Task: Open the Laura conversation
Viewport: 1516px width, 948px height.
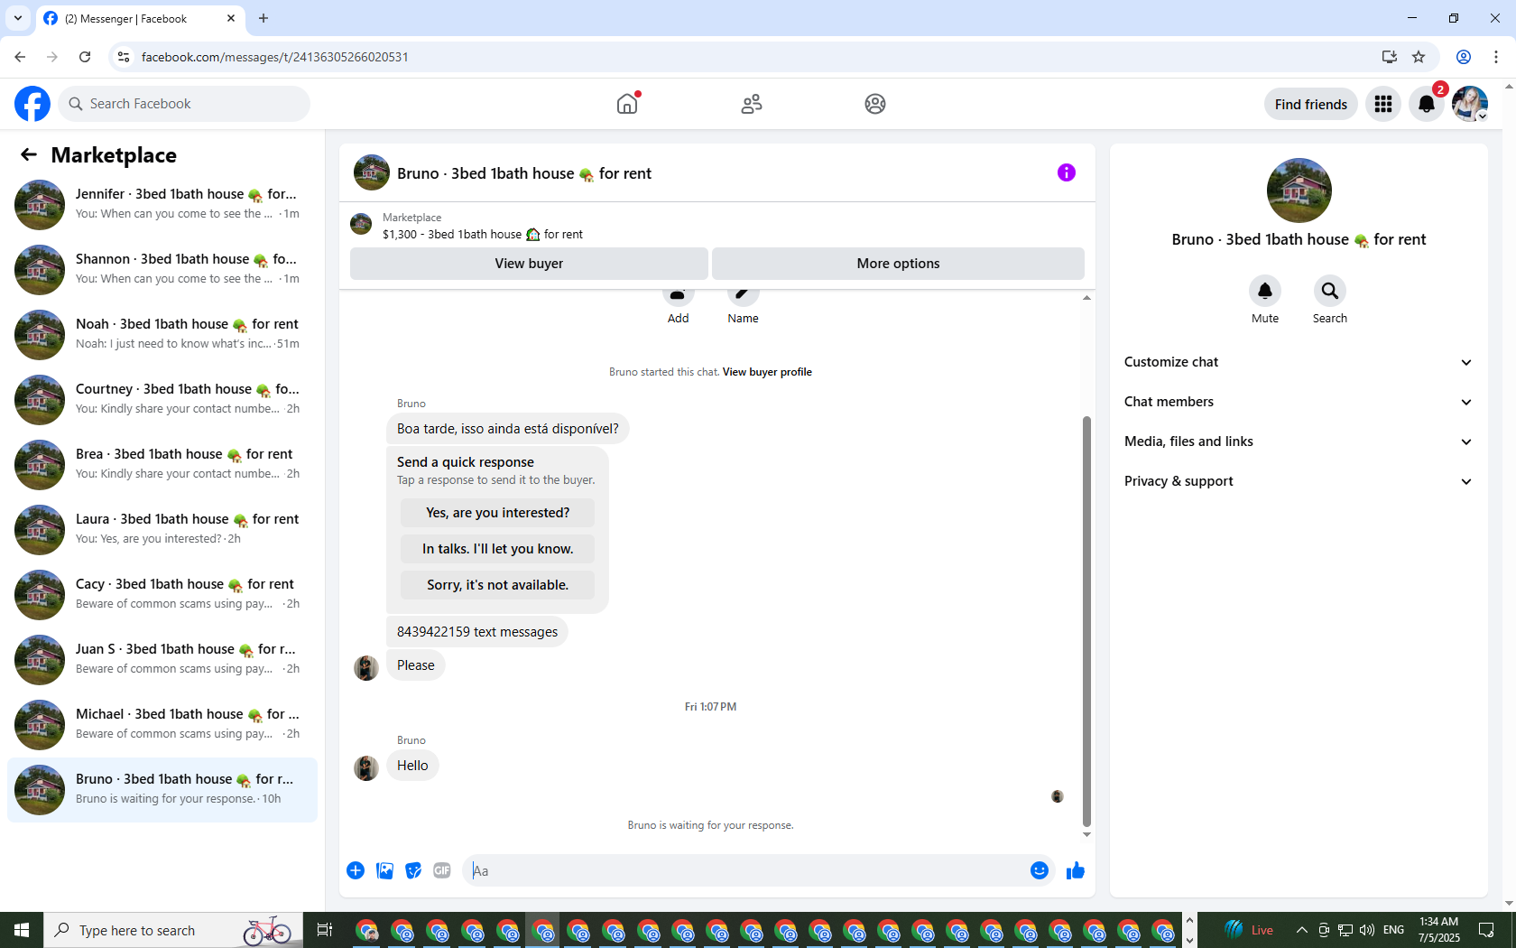Action: tap(162, 530)
